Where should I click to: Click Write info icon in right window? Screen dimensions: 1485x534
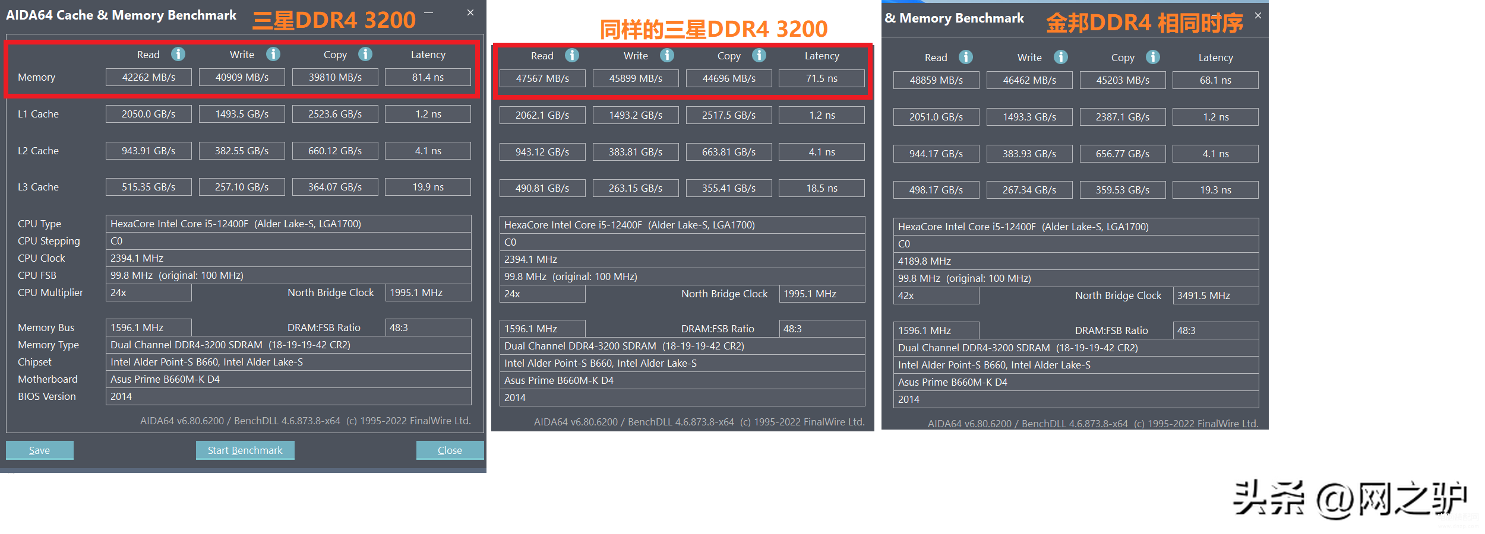(x=1061, y=57)
